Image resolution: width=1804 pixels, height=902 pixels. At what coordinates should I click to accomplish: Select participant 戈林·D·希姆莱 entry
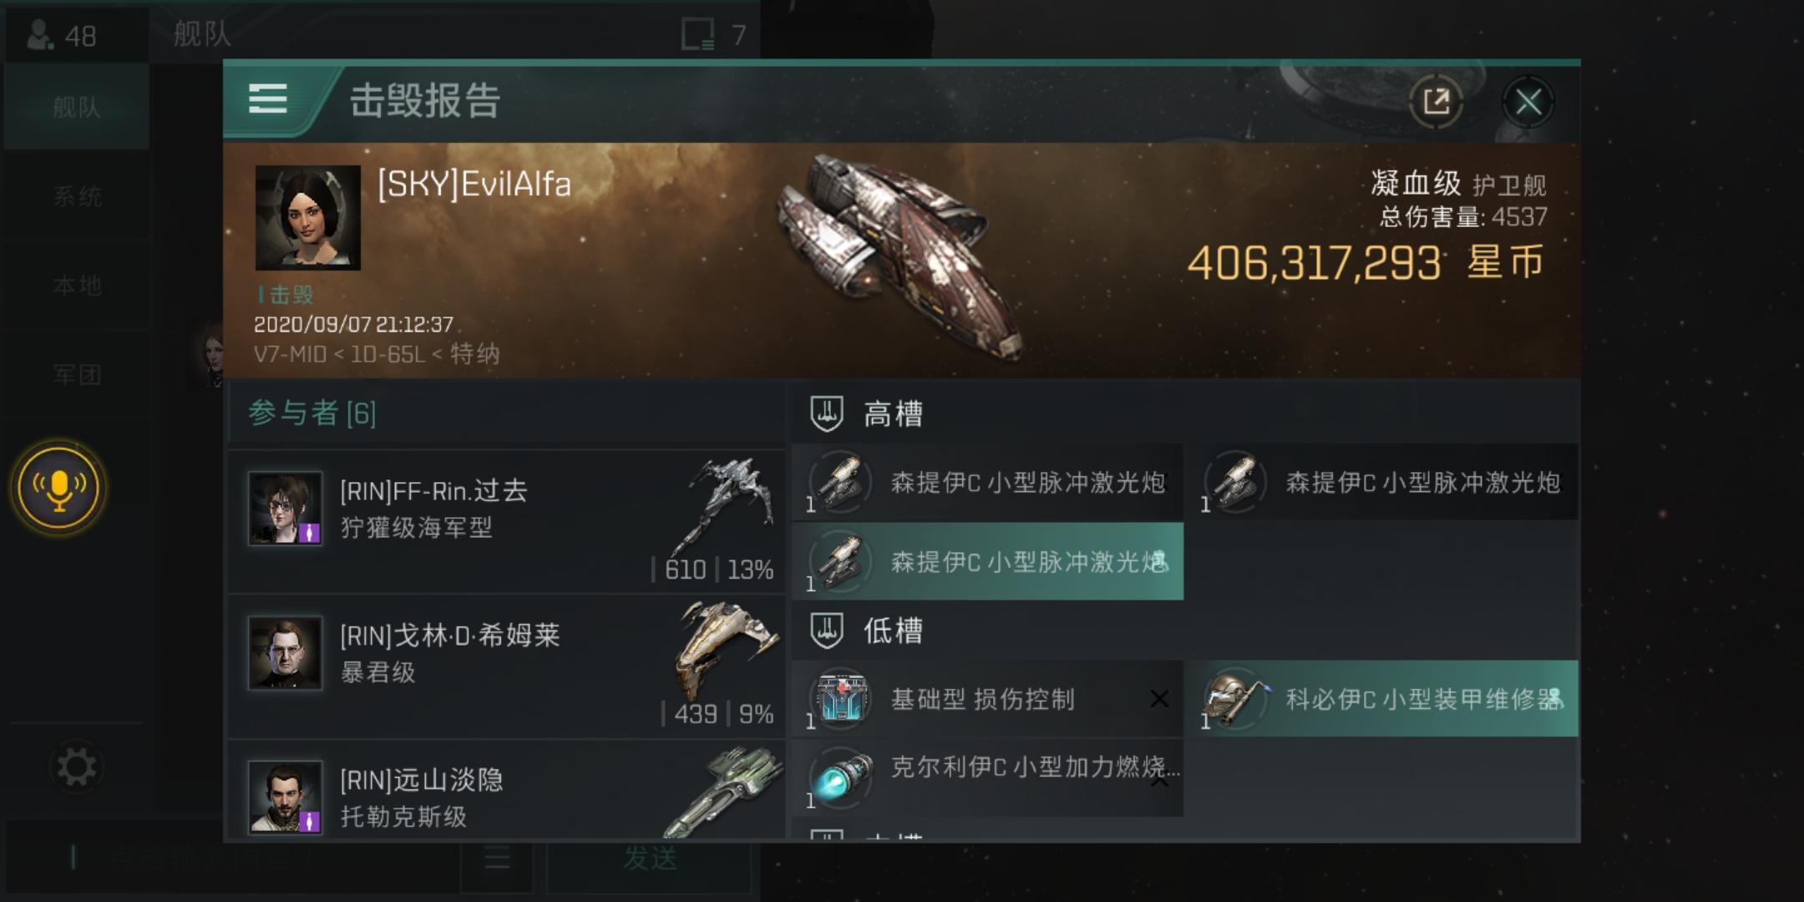point(506,666)
